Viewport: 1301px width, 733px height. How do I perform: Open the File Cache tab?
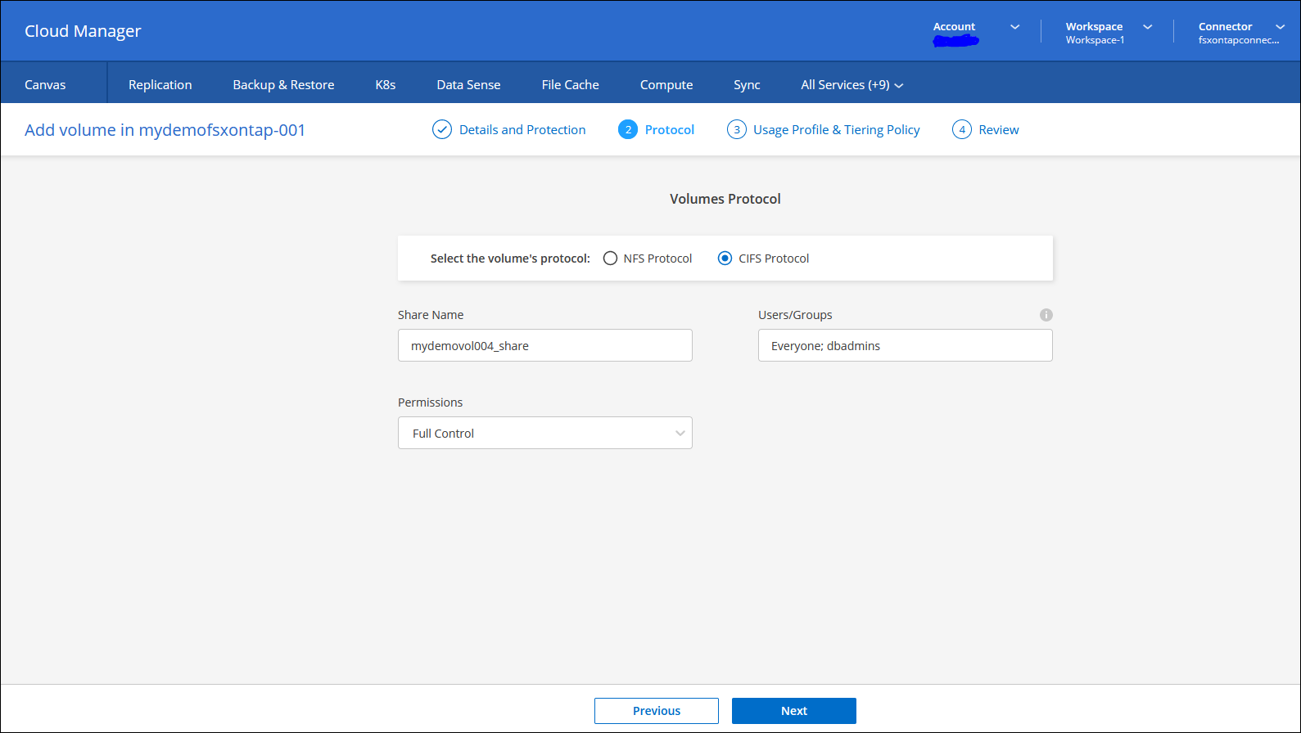click(571, 85)
